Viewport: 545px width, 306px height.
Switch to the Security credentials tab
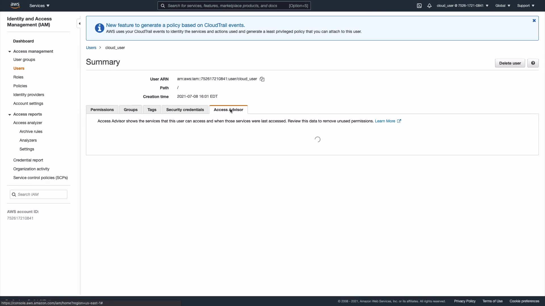tap(185, 110)
